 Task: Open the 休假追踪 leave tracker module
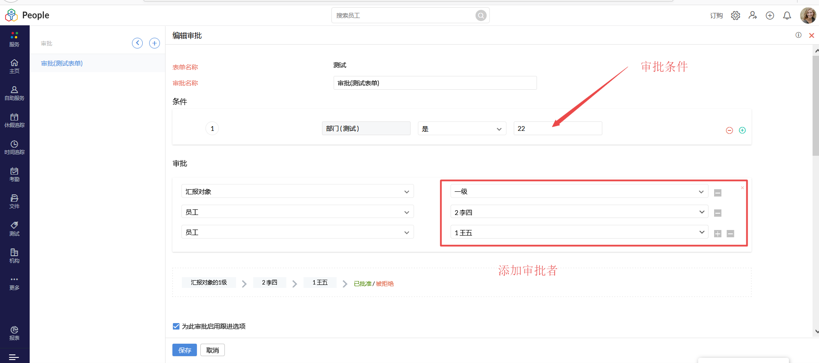(x=14, y=120)
